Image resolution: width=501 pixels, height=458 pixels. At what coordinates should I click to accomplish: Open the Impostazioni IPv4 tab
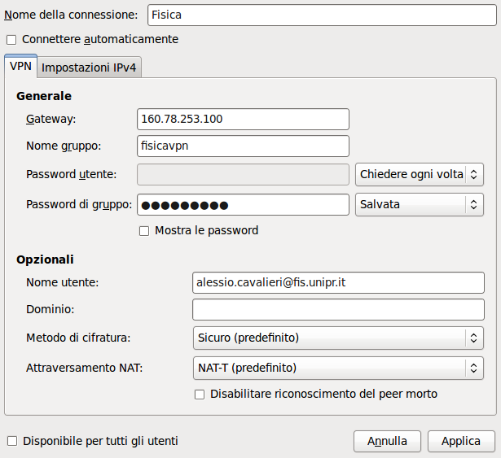[x=89, y=67]
